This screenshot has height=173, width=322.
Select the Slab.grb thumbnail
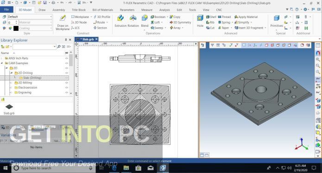9,109
